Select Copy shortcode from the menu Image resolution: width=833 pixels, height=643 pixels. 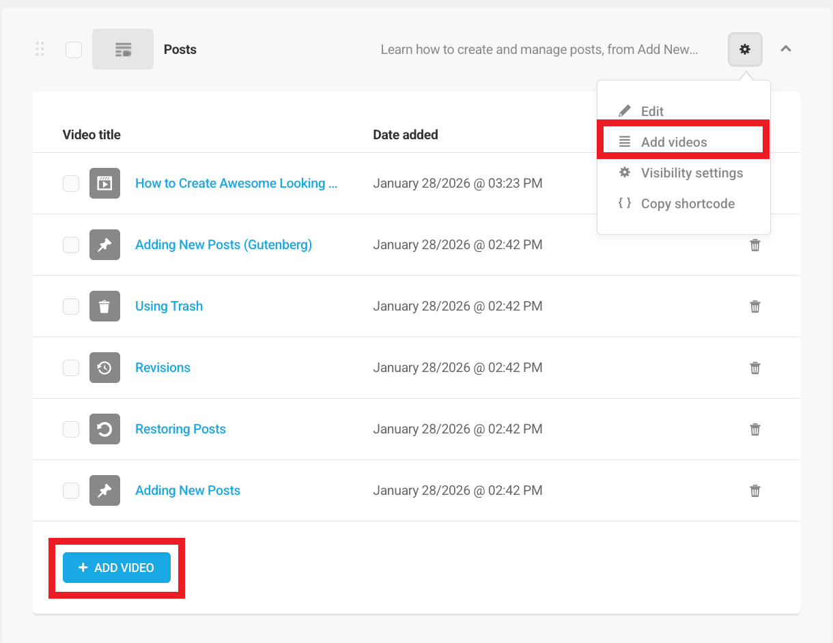[x=688, y=203]
